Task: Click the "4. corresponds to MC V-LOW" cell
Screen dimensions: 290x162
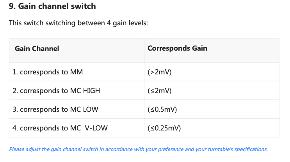Action: [x=61, y=128]
